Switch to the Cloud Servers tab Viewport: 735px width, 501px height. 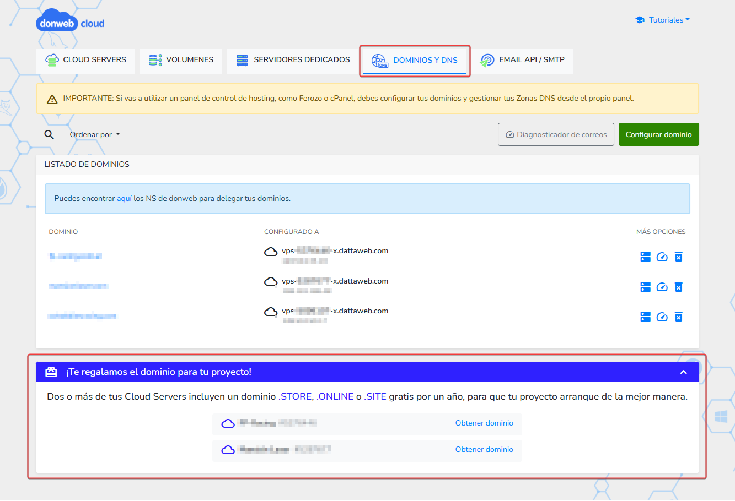pos(85,60)
